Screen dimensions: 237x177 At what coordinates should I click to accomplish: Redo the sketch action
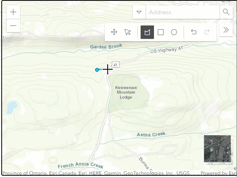pos(207,32)
